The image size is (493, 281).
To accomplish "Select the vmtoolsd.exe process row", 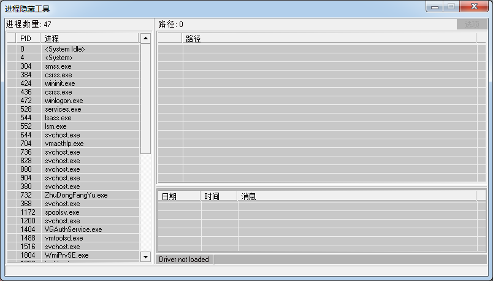I will [x=64, y=238].
